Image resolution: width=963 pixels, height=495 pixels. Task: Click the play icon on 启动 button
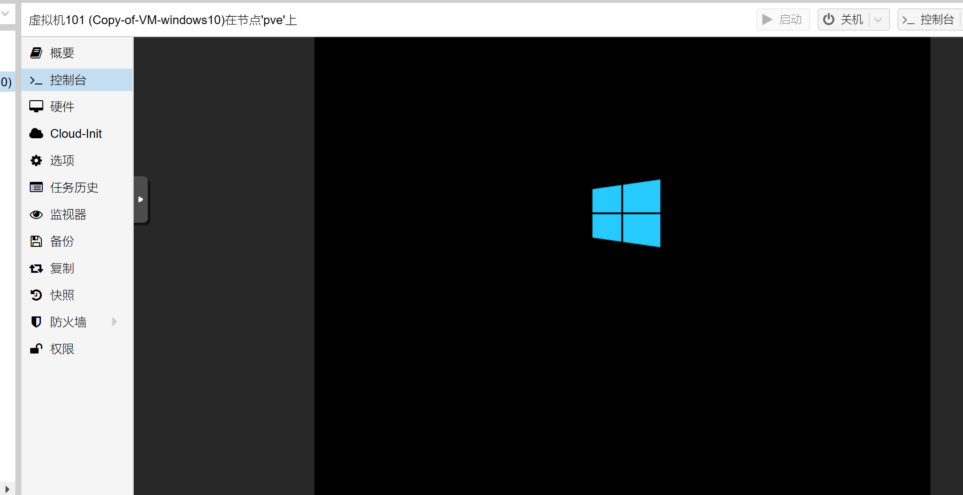click(x=767, y=19)
